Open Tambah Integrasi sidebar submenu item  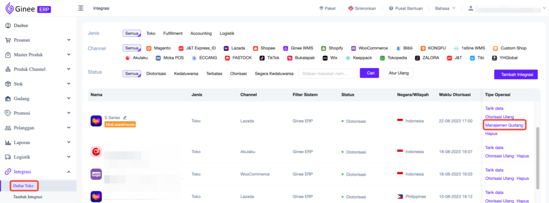(28, 197)
